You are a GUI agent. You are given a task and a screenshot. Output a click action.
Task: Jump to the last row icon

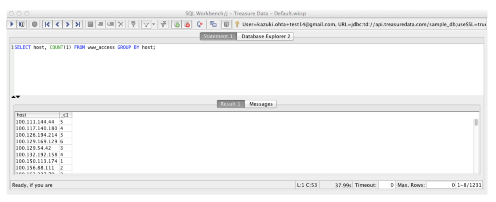(x=78, y=24)
